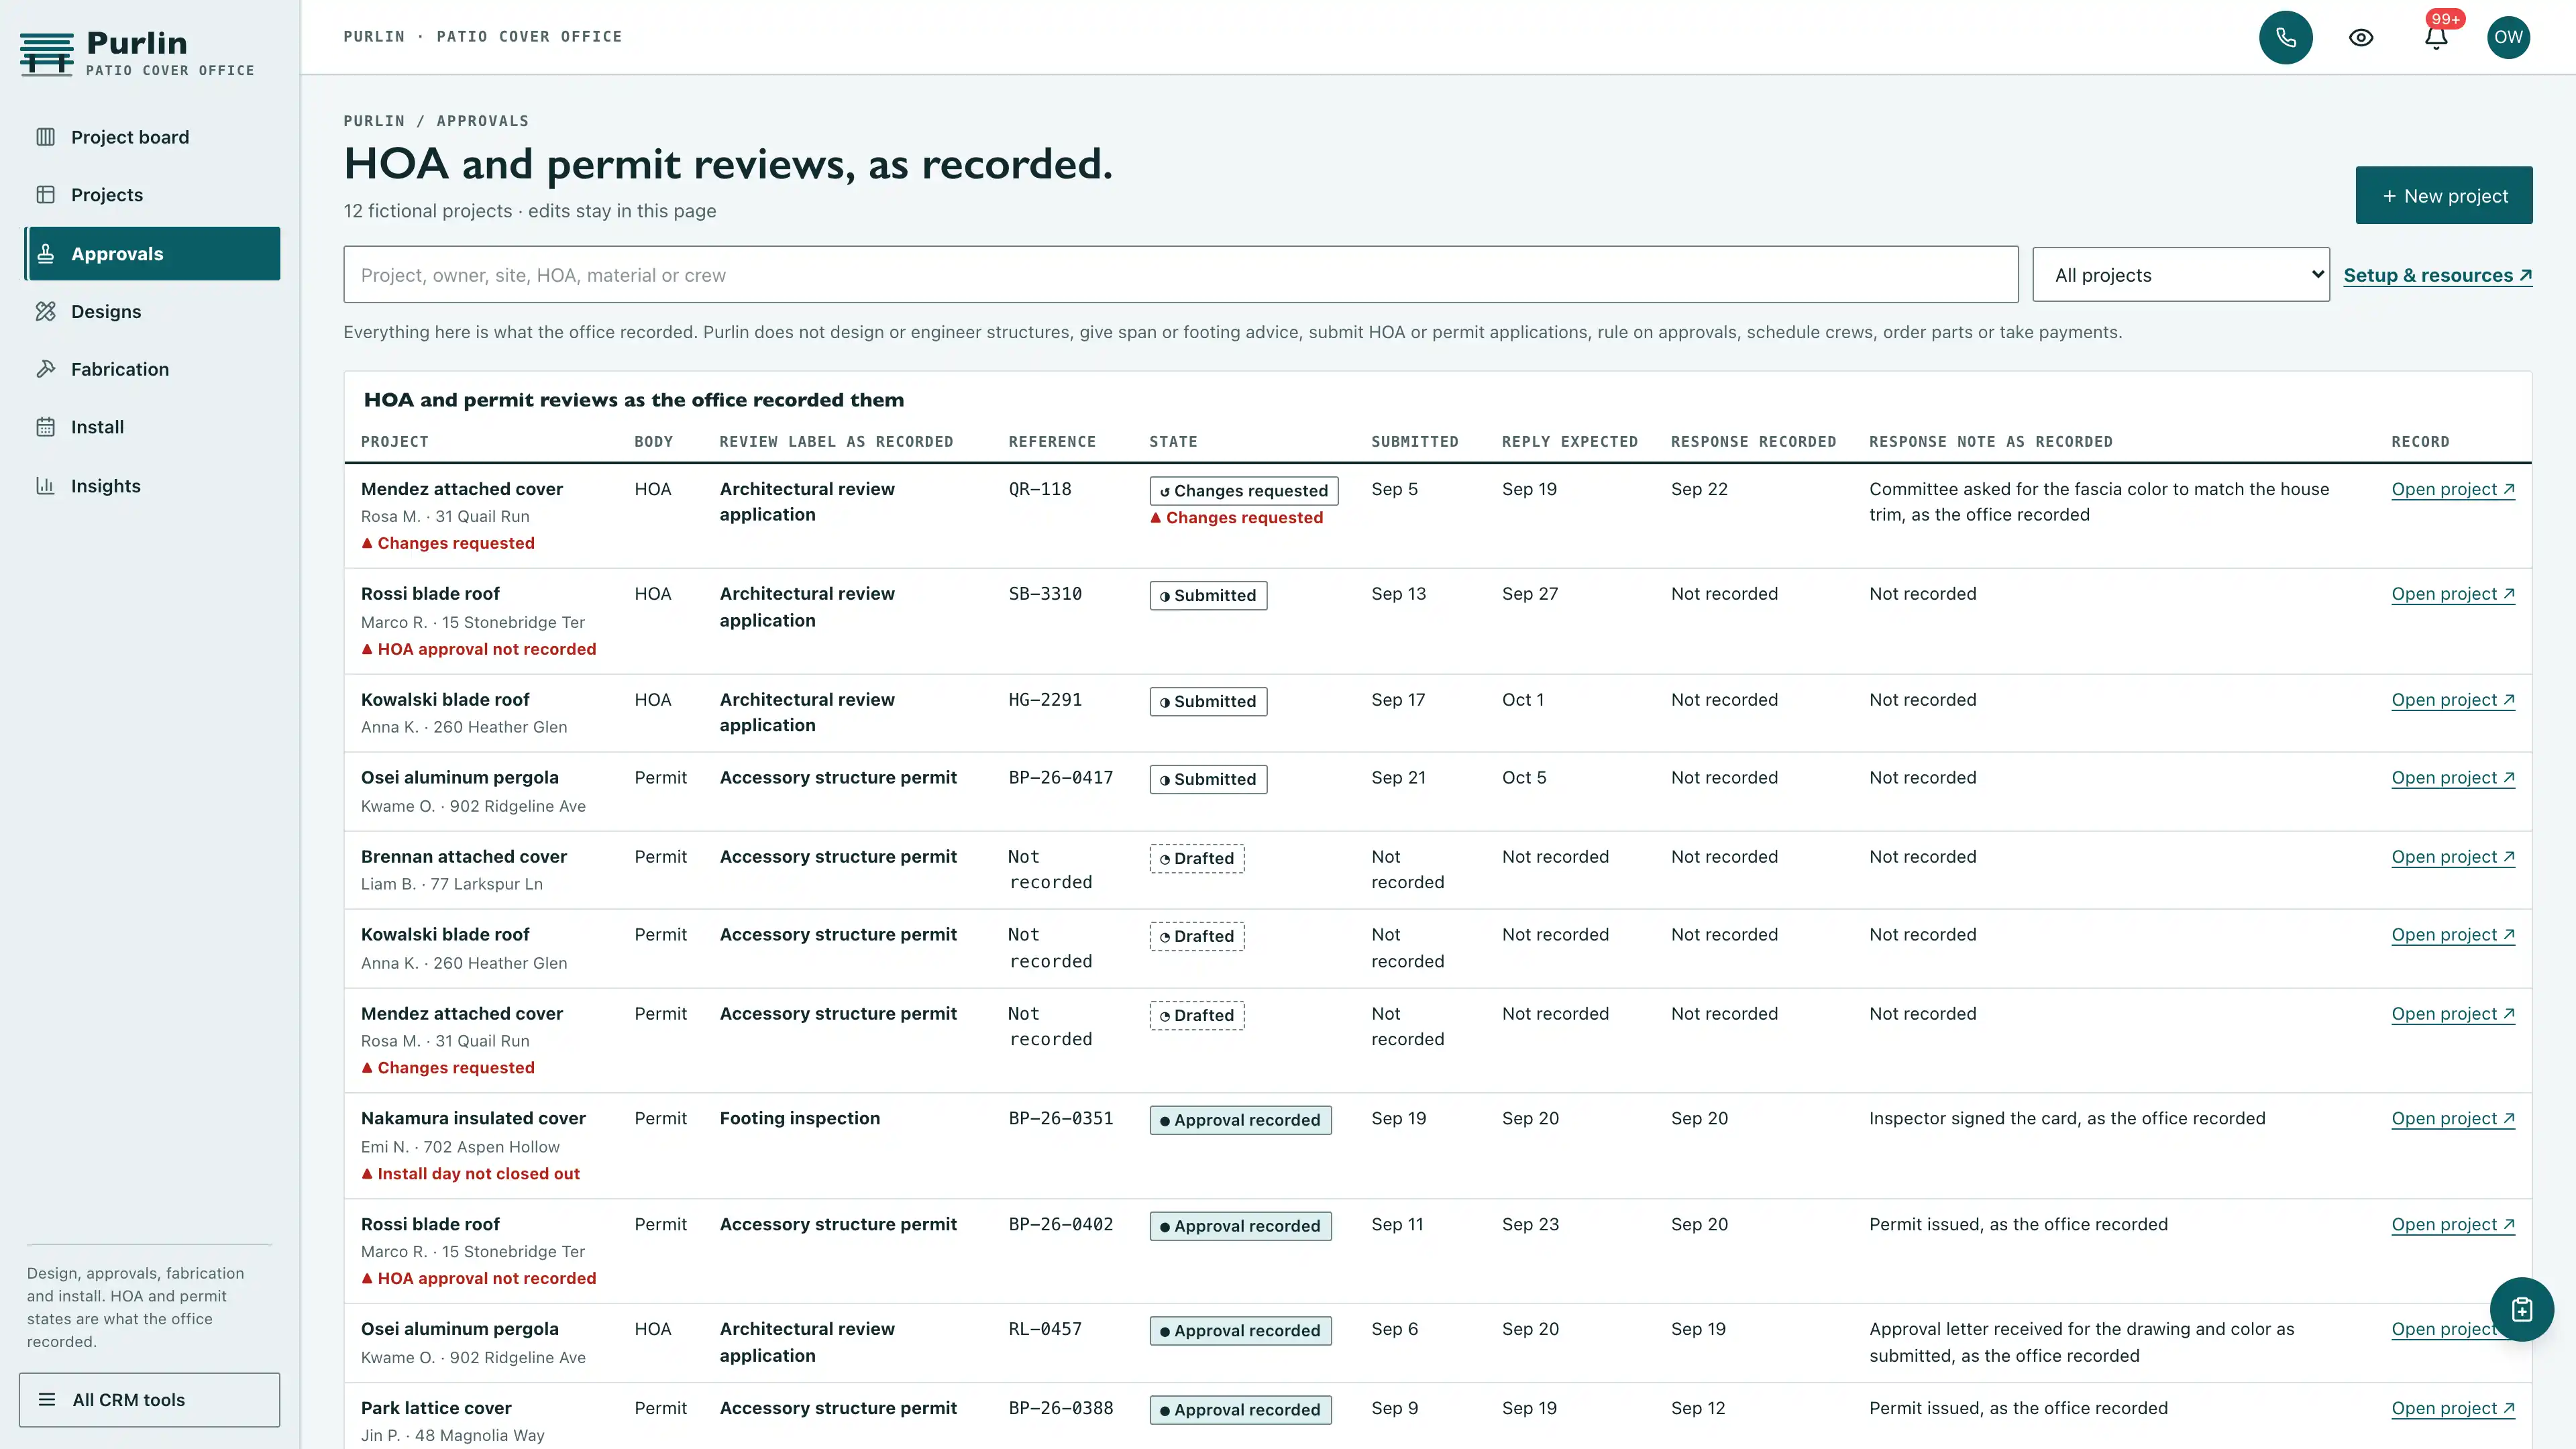The height and width of the screenshot is (1449, 2576).
Task: Click Submitted badge in SB-3310 row
Action: point(1208,596)
